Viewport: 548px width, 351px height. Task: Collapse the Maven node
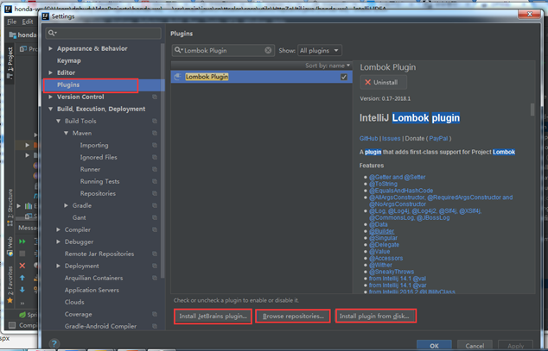click(x=66, y=133)
